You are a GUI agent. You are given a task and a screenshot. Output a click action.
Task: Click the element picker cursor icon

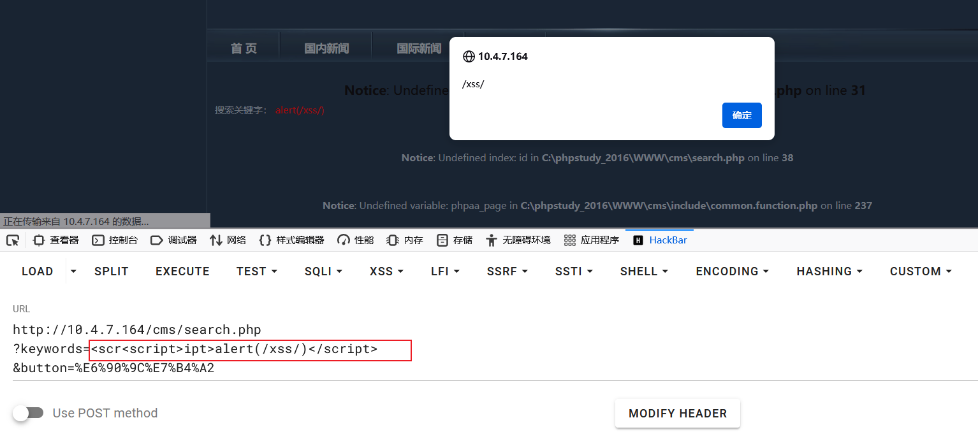(x=13, y=240)
